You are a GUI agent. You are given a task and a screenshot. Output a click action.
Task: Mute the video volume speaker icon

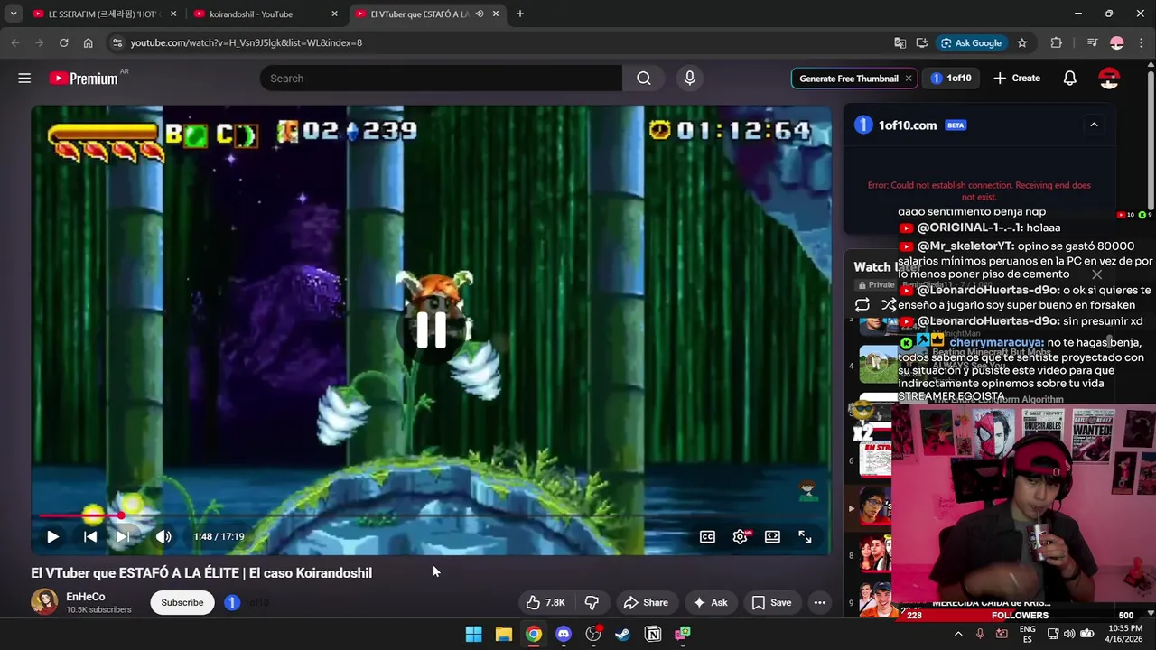163,536
